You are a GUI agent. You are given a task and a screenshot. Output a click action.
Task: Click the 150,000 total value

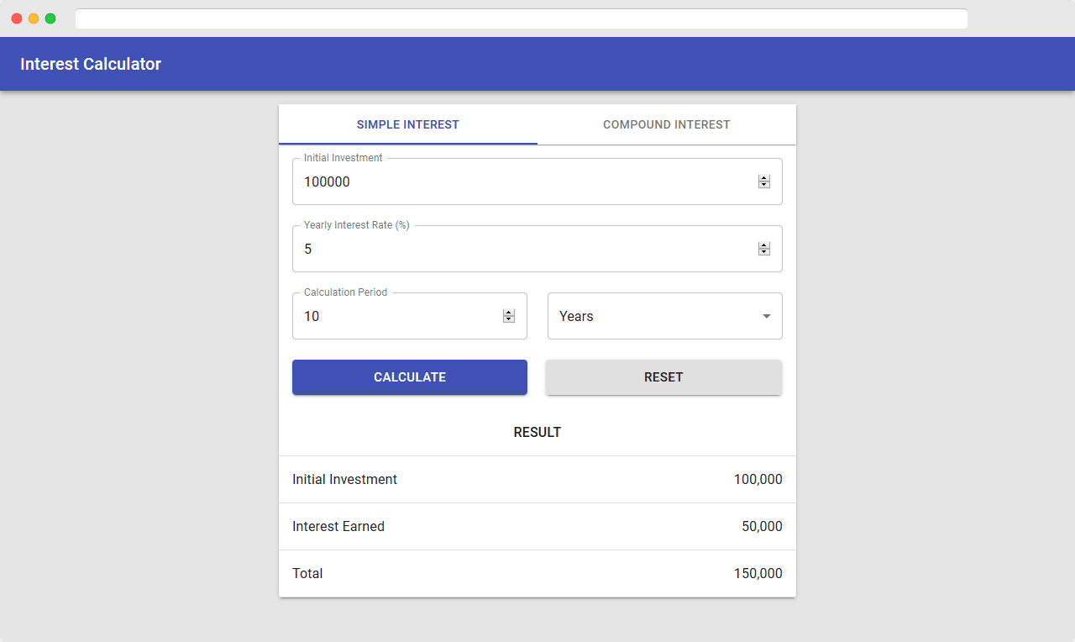coord(758,574)
